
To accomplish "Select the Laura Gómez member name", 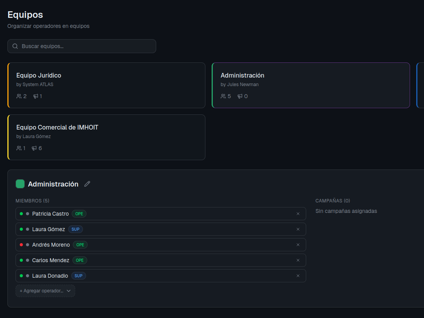I will pyautogui.click(x=48, y=229).
